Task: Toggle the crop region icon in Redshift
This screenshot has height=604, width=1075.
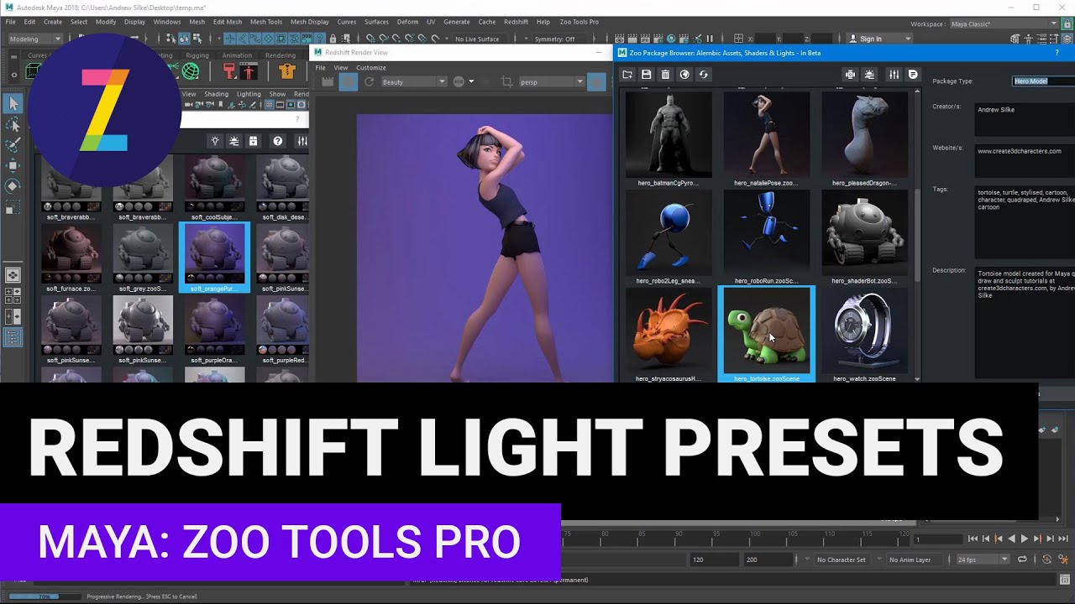Action: 506,81
